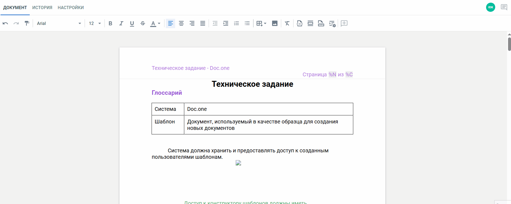Click the green text Доступ к конструктору
The image size is (511, 204).
(x=246, y=202)
